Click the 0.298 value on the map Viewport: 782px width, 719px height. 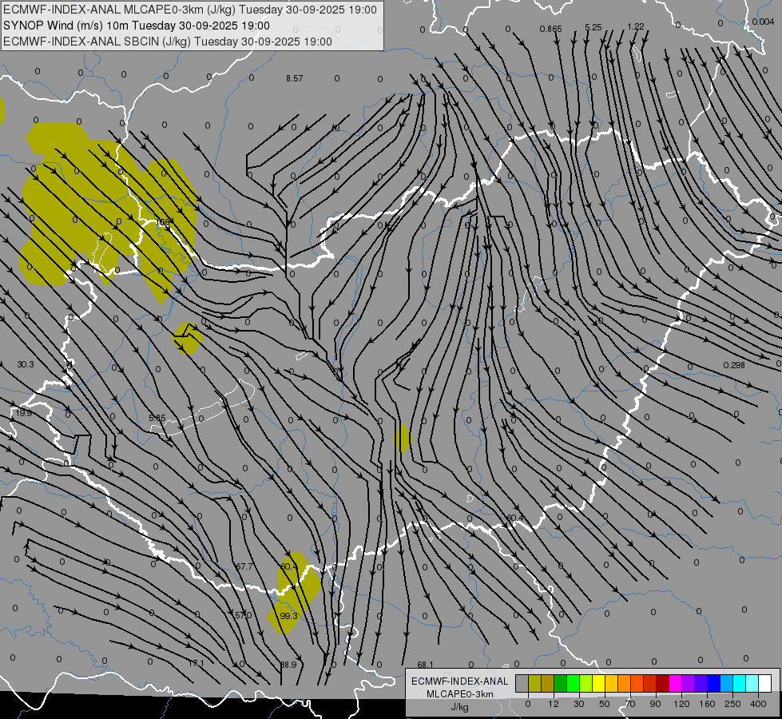(733, 365)
